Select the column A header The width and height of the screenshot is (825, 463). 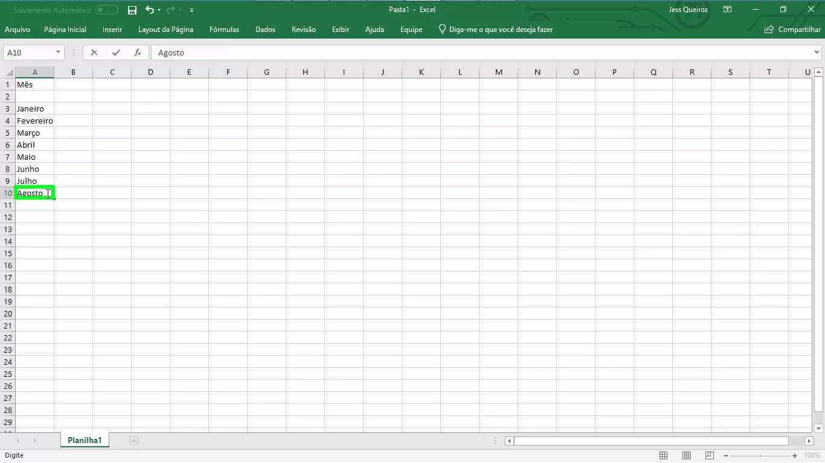tap(34, 72)
